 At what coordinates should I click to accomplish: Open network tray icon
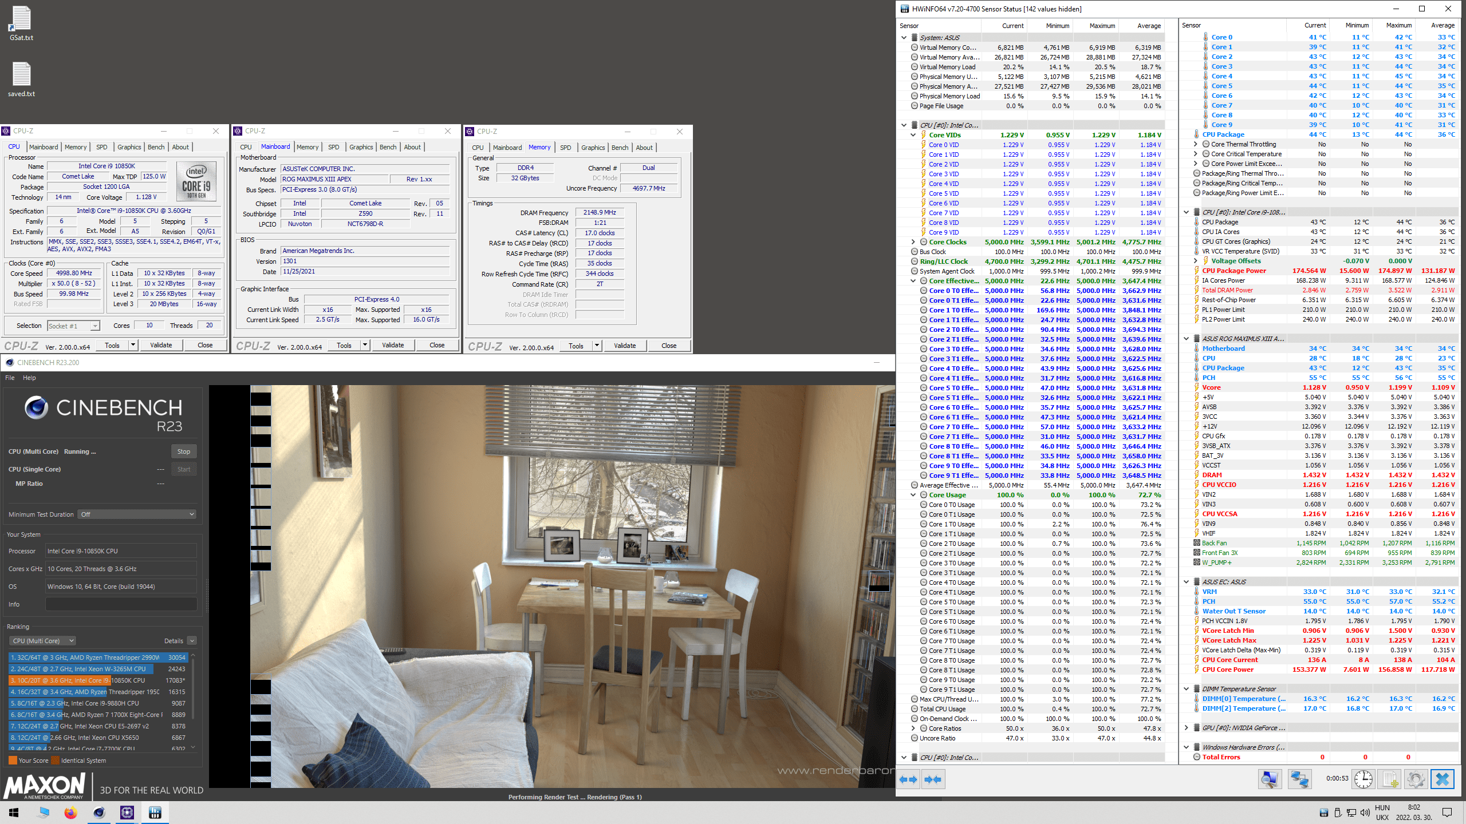[x=1351, y=813]
